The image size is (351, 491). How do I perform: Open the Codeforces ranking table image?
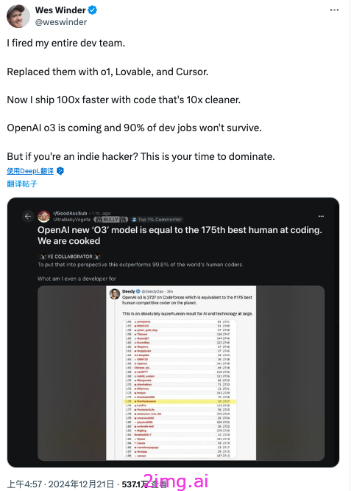pos(181,389)
